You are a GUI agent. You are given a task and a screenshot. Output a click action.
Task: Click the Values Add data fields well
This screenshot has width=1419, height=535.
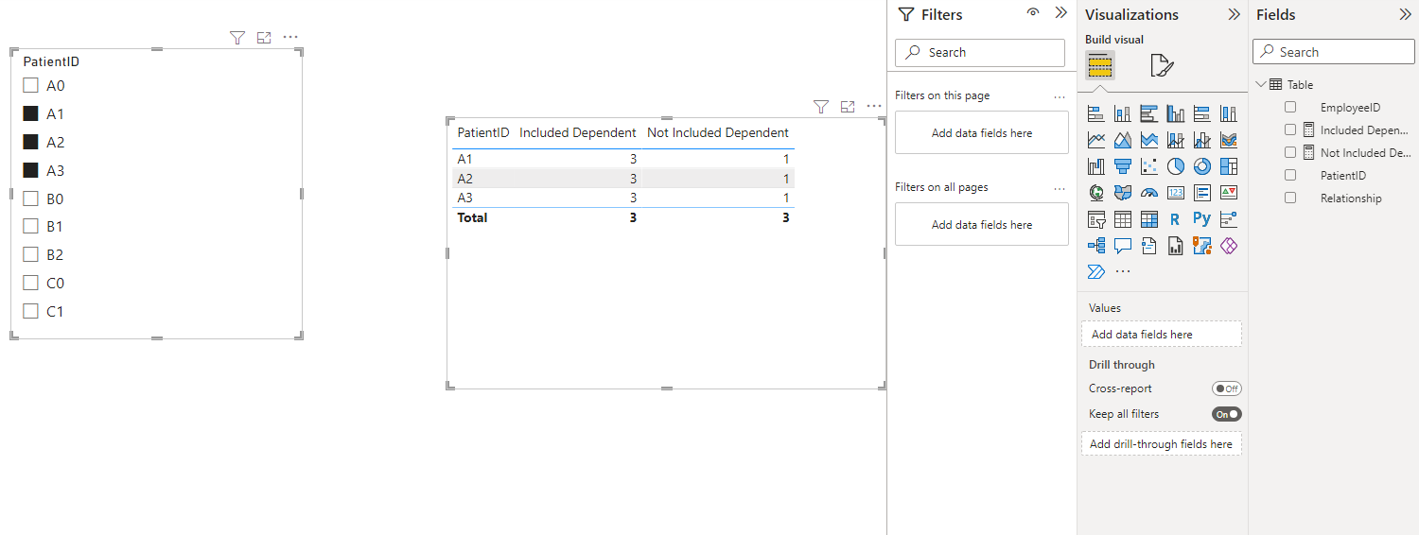pos(1162,334)
